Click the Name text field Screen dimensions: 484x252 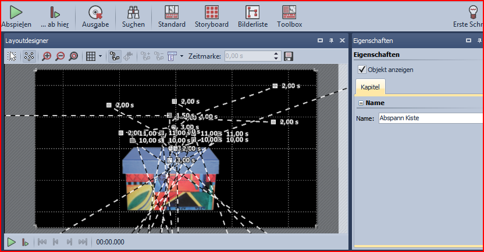[x=430, y=118]
